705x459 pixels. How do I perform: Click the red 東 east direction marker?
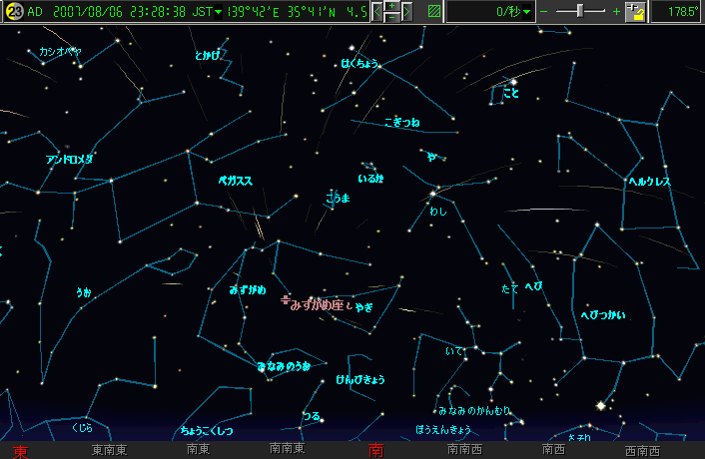pos(20,450)
